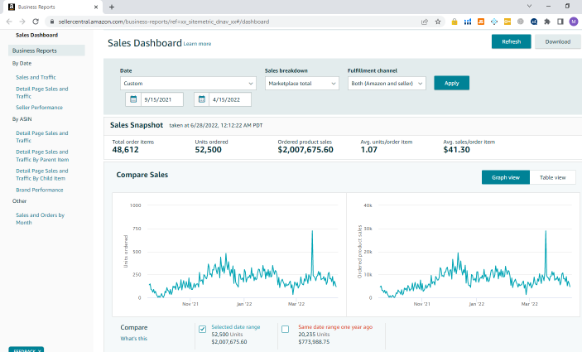Screen dimensions: 582x352
Task: Click the tab search chevron in title bar
Action: pyautogui.click(x=529, y=6)
